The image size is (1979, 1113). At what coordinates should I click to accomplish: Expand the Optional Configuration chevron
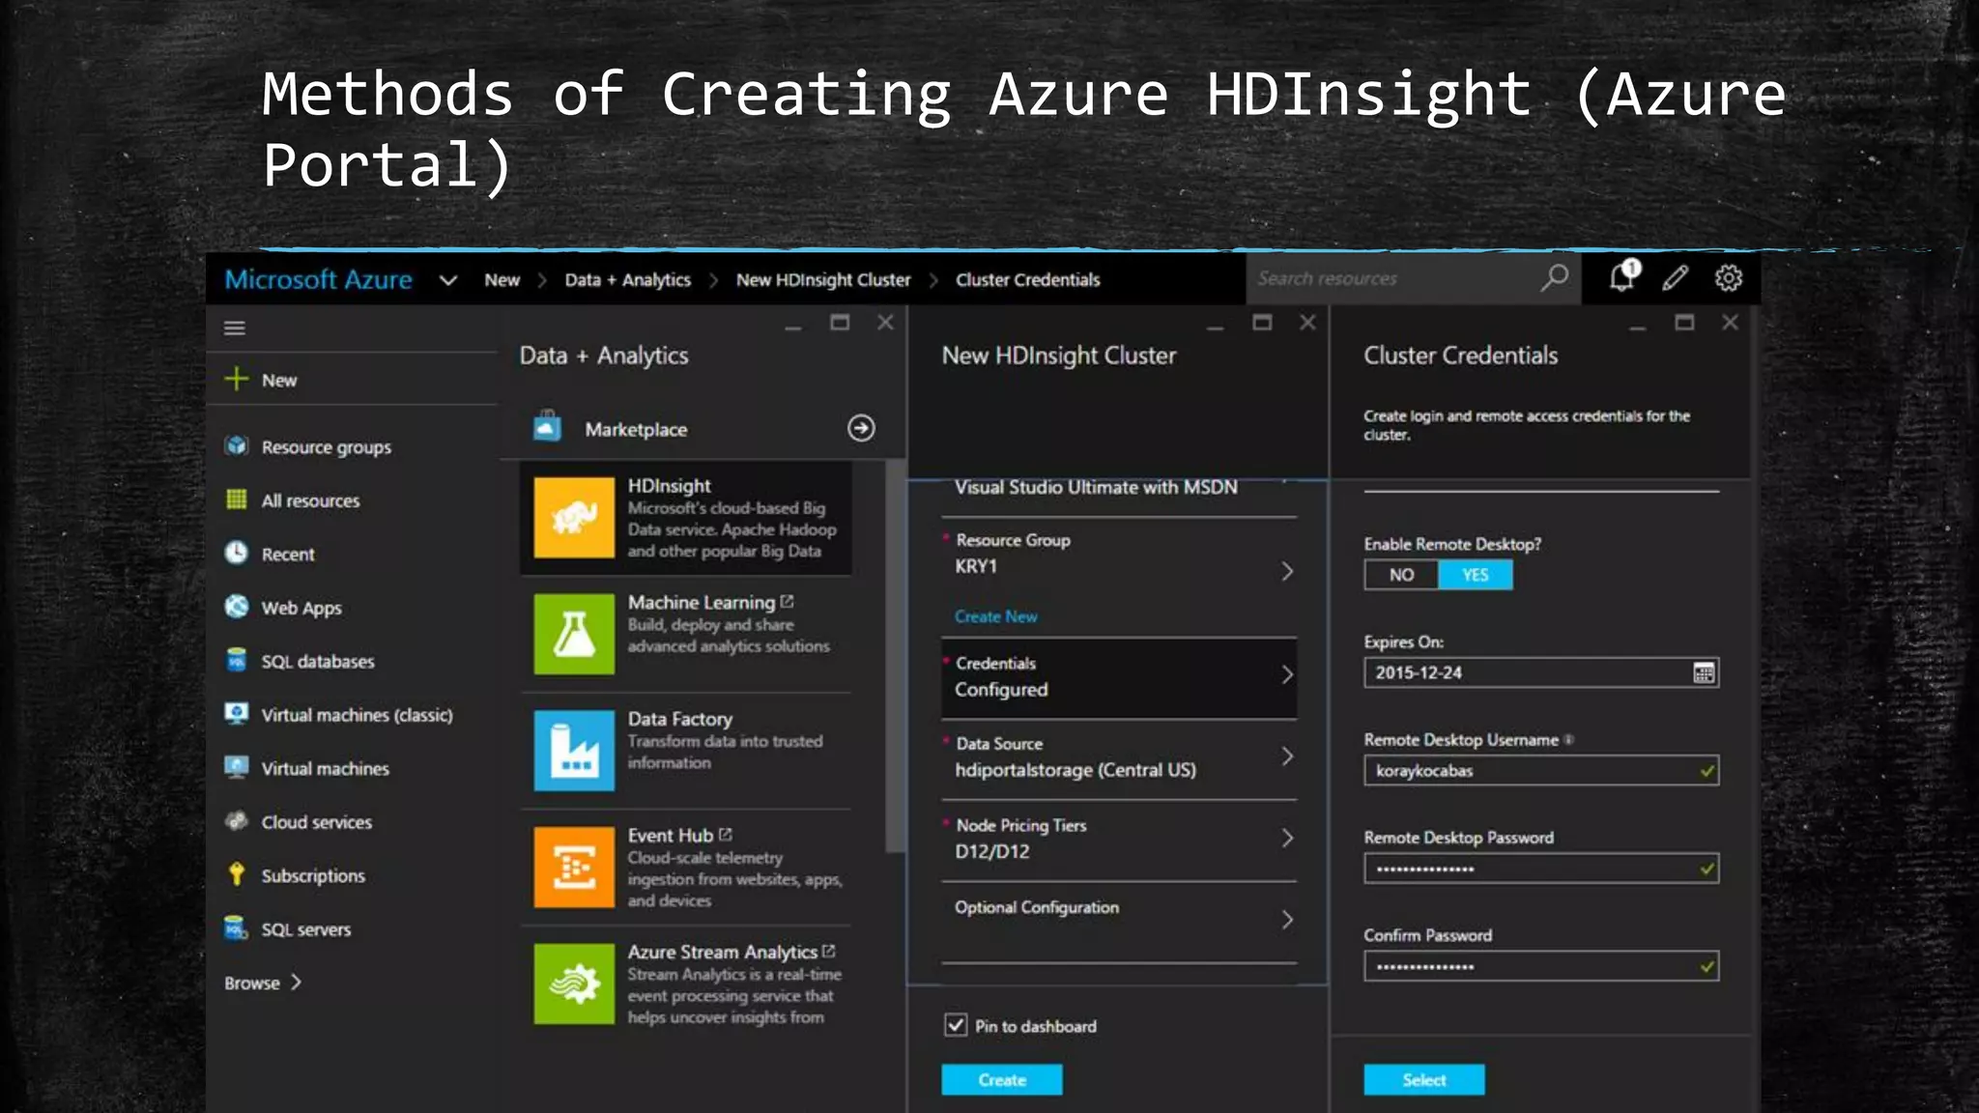tap(1287, 919)
